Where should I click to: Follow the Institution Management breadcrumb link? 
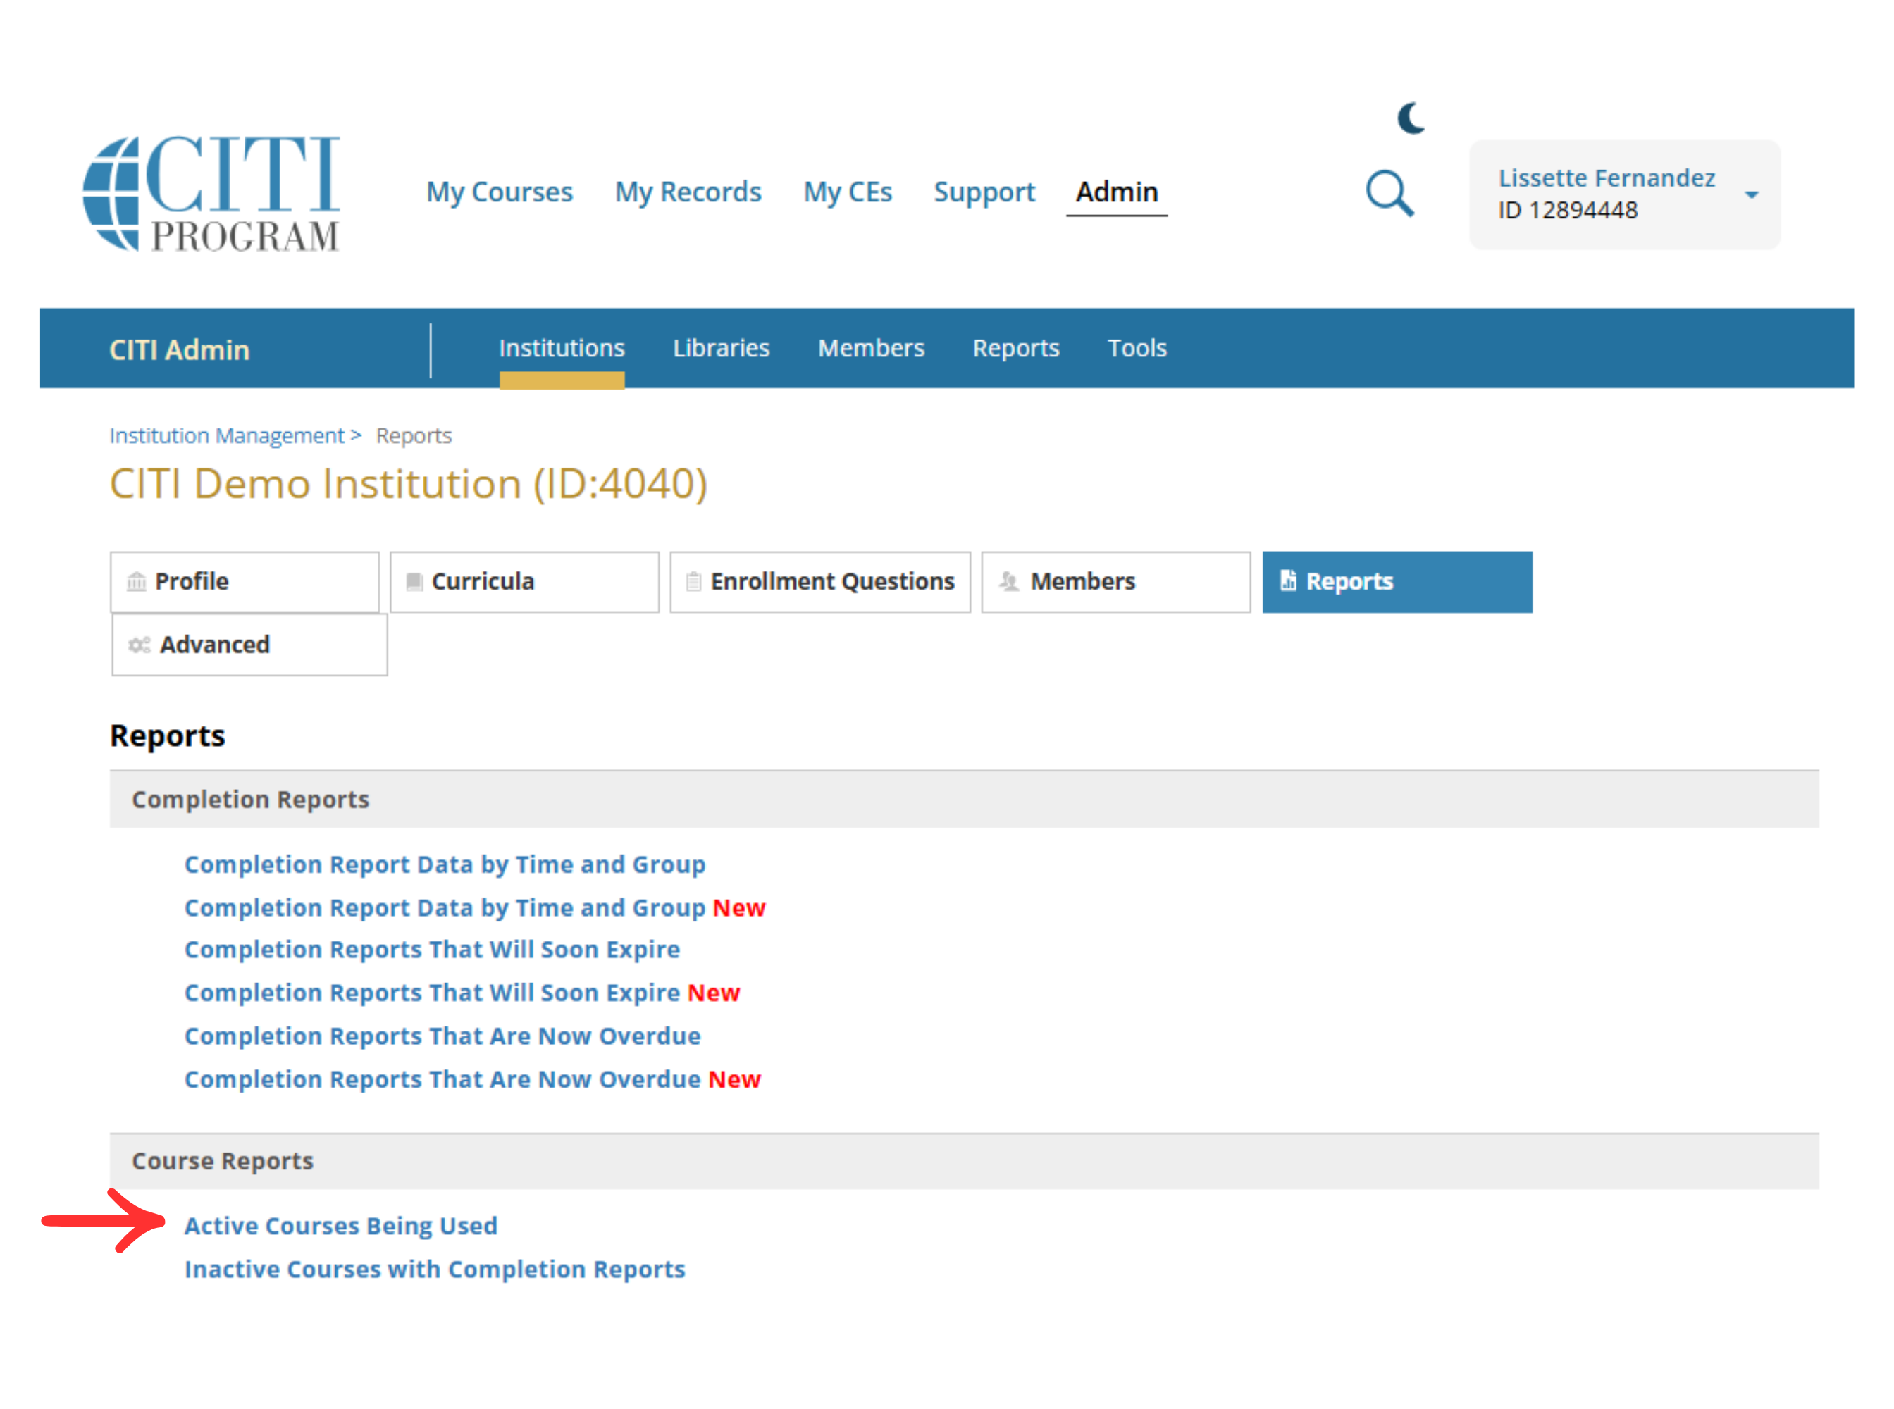[227, 435]
